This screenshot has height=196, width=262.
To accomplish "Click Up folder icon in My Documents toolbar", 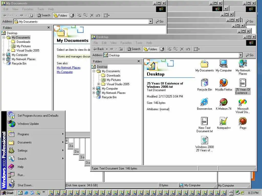I will pyautogui.click(x=31, y=16).
